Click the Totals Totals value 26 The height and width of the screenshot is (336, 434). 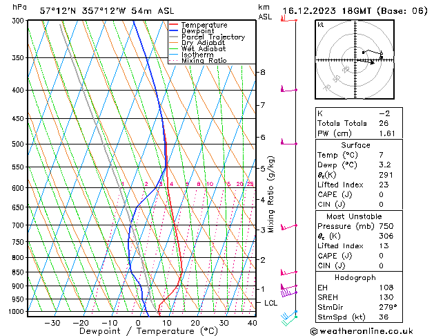pyautogui.click(x=384, y=123)
